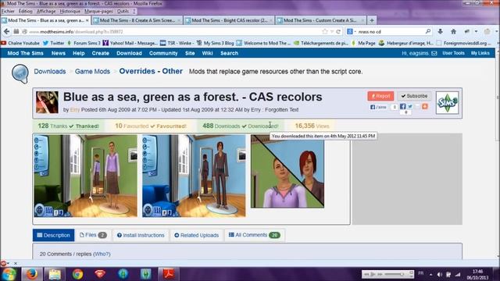Toggle the Subscribe button
Image resolution: width=500 pixels, height=281 pixels.
[414, 96]
